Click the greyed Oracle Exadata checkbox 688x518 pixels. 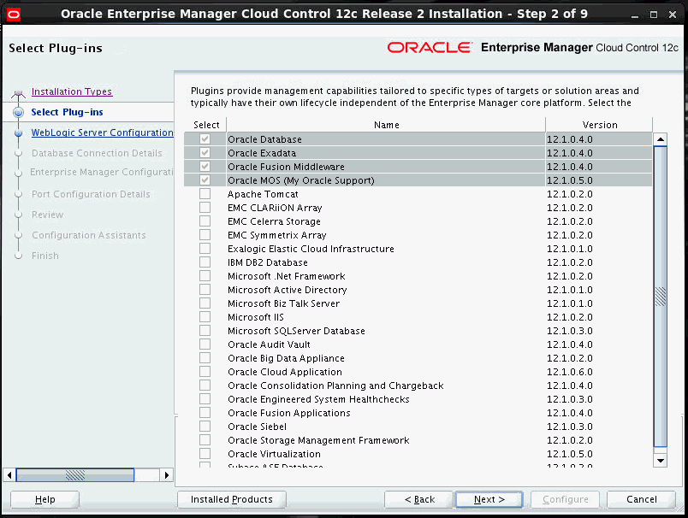205,152
